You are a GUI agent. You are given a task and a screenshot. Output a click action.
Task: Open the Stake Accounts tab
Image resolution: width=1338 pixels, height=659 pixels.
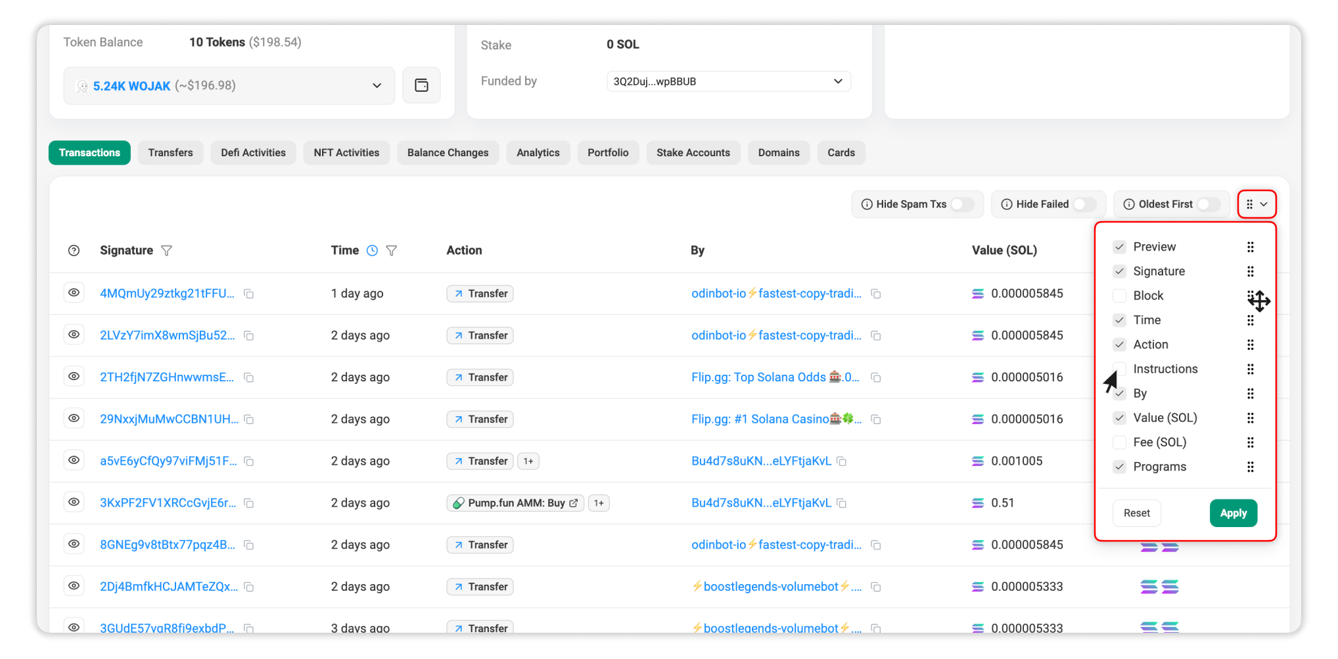point(693,152)
